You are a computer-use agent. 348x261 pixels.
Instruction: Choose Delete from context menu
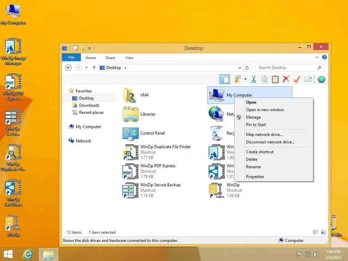(x=252, y=159)
